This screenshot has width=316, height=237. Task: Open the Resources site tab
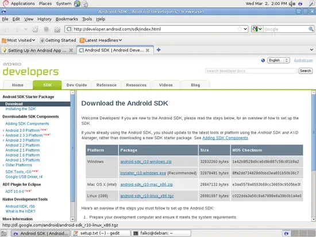pyautogui.click(x=136, y=85)
